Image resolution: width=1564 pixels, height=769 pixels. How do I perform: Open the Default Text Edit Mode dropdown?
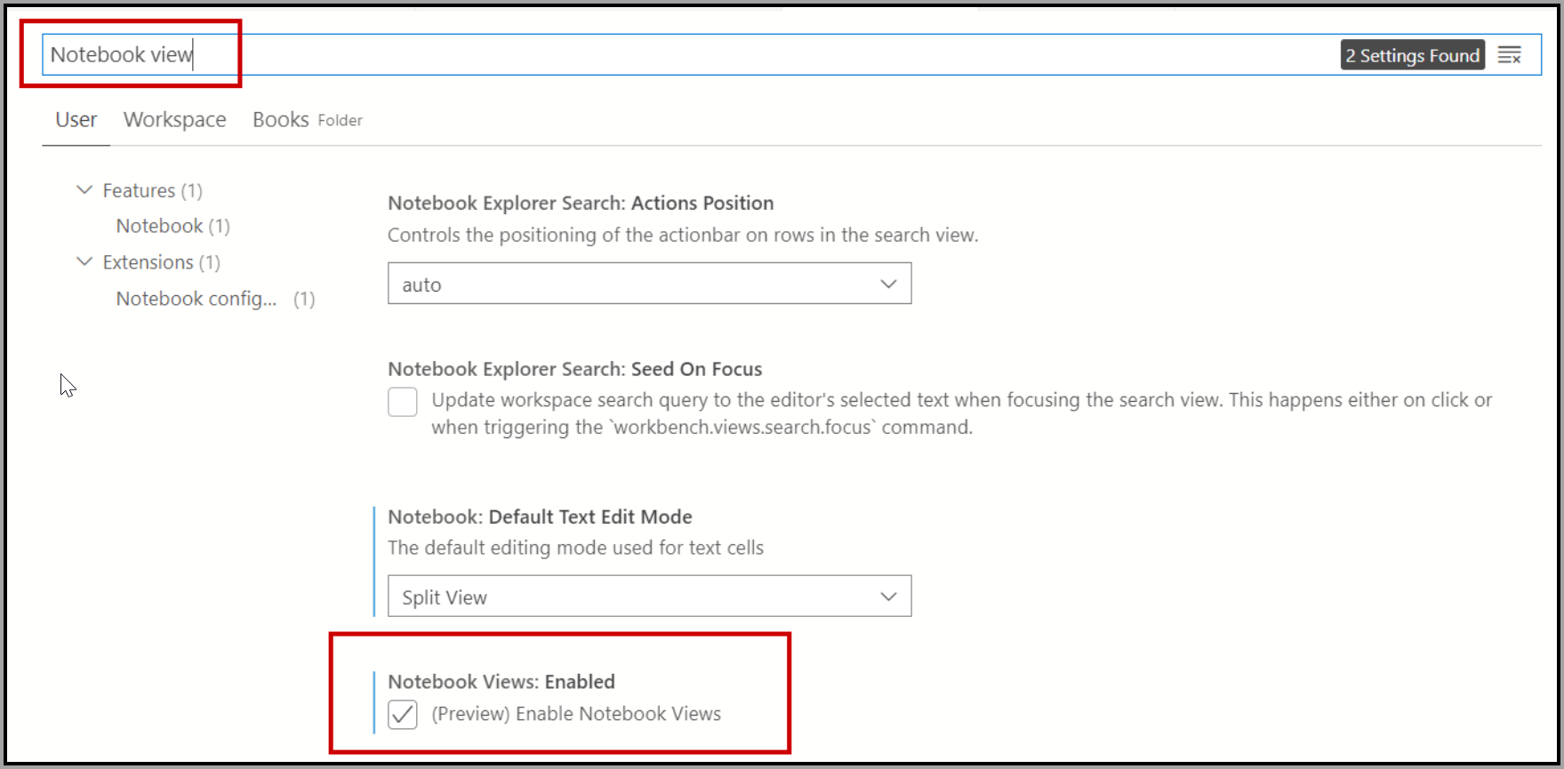[x=649, y=597]
